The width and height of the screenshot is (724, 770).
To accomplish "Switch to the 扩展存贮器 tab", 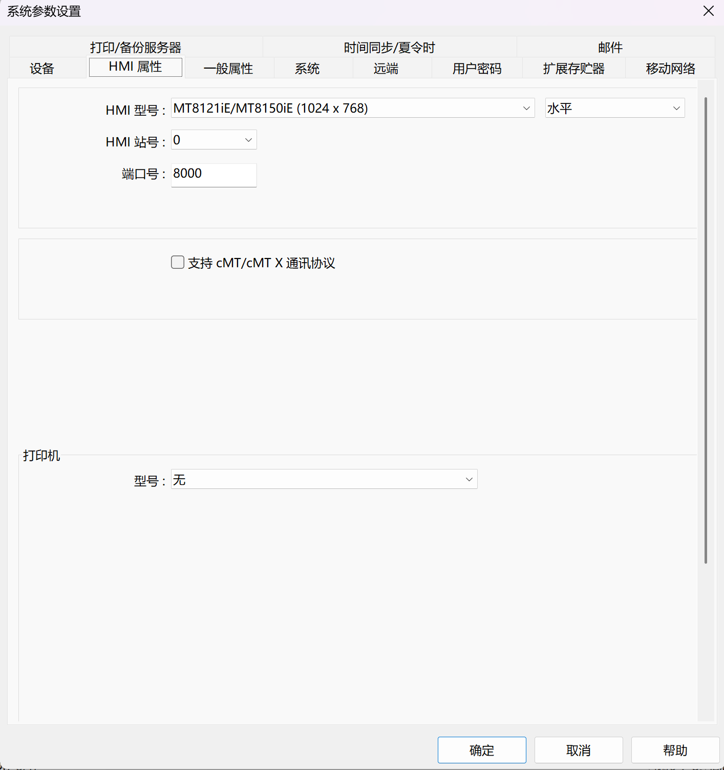I will pyautogui.click(x=573, y=68).
